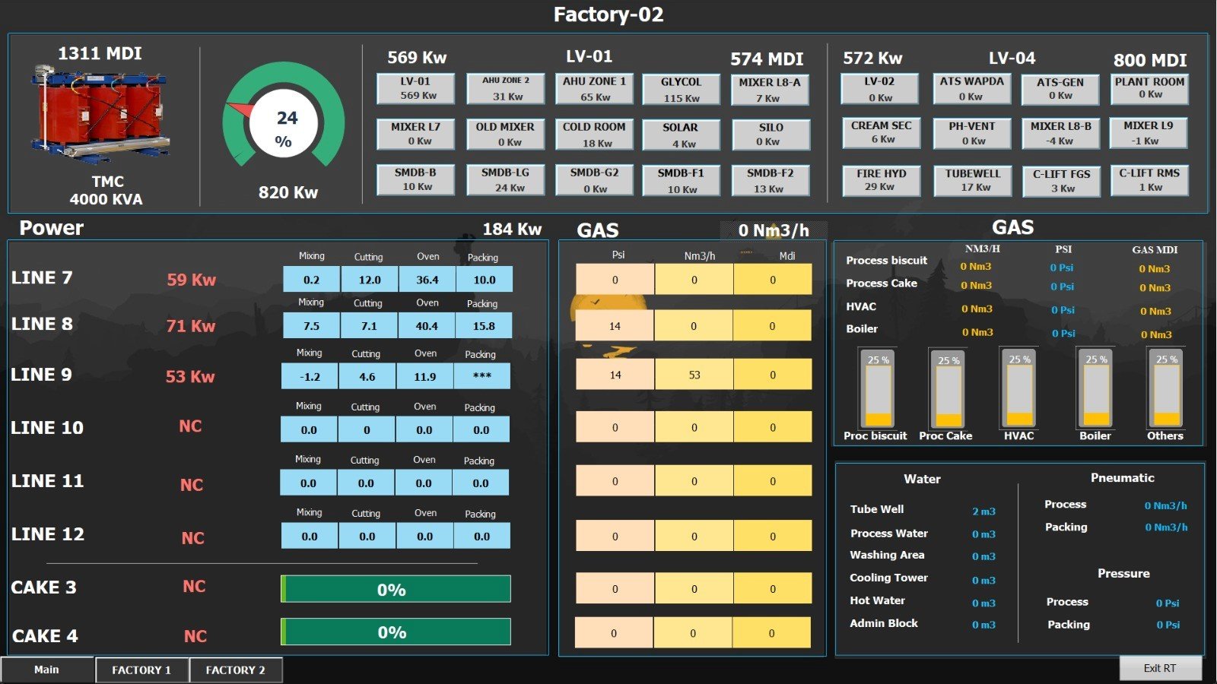Click the CAKE 3 progress bar
This screenshot has height=684, width=1217.
[x=396, y=589]
